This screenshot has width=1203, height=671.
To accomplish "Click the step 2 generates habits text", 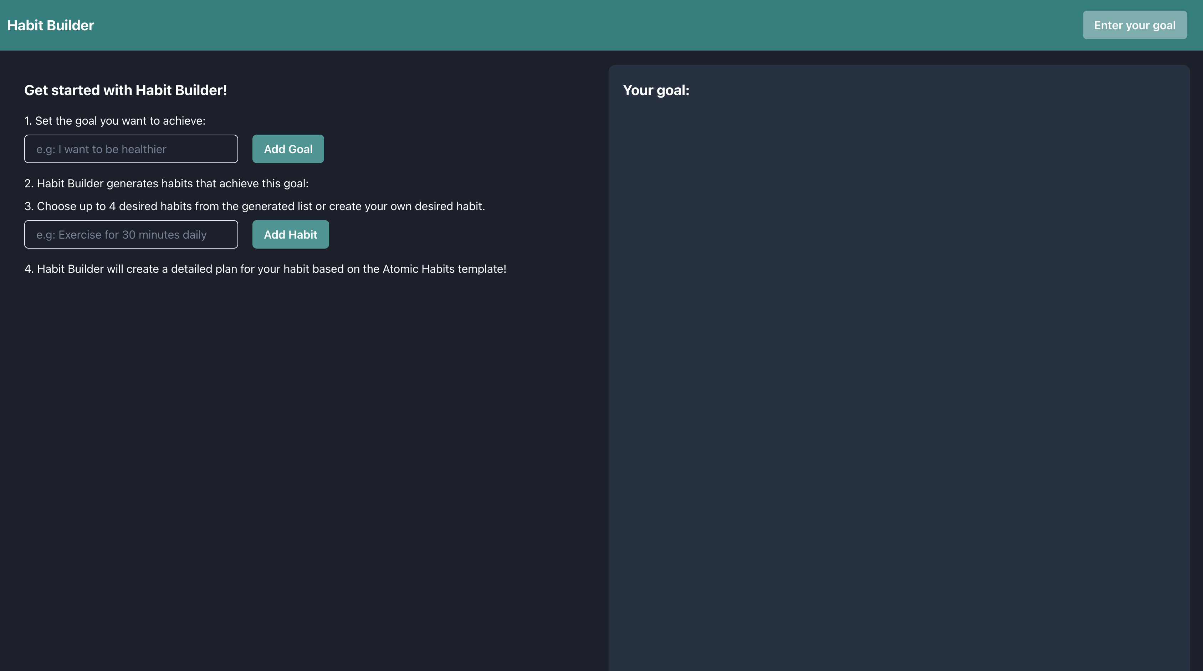I will [166, 183].
